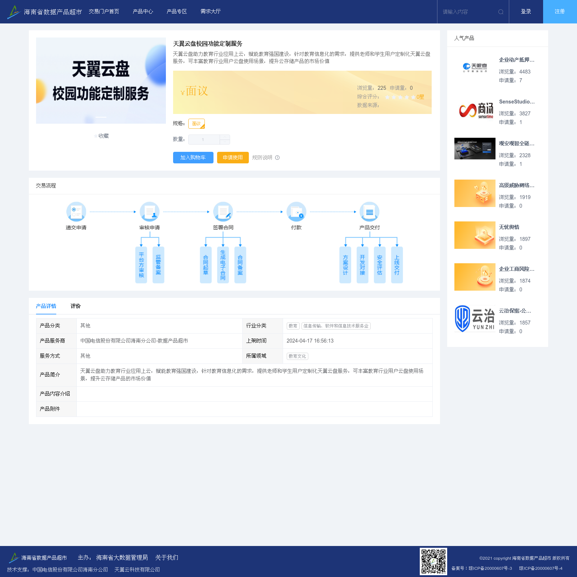Open the 需求大厅 navigation menu
This screenshot has height=577, width=577.
point(211,12)
